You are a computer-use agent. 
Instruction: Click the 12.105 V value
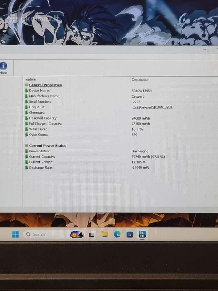[138, 162]
